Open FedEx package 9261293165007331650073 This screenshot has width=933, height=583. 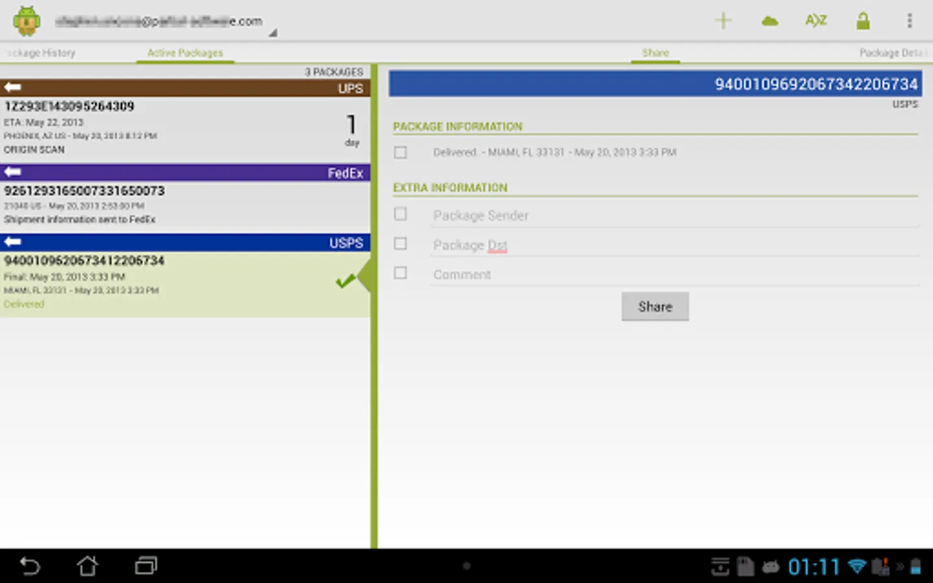(185, 205)
